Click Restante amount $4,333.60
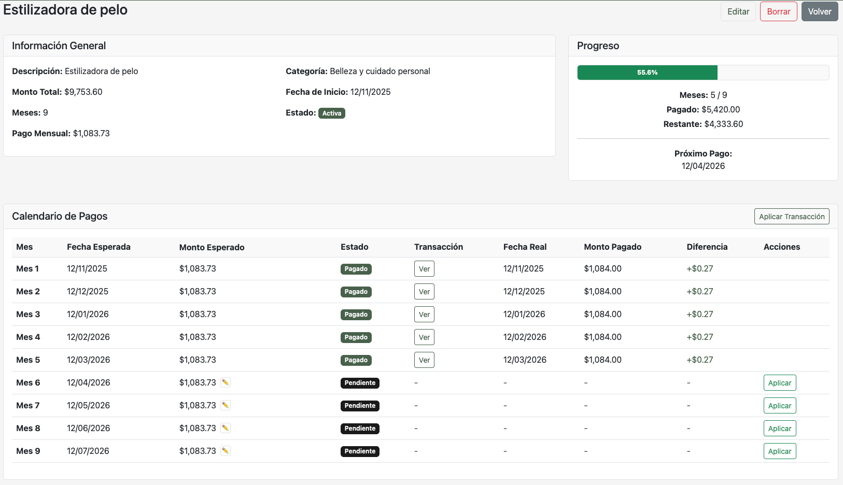 tap(724, 124)
